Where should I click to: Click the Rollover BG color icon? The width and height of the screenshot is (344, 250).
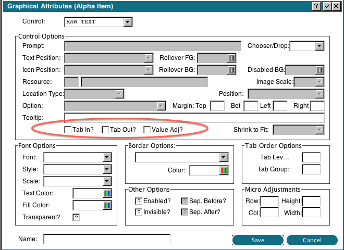[x=231, y=69]
